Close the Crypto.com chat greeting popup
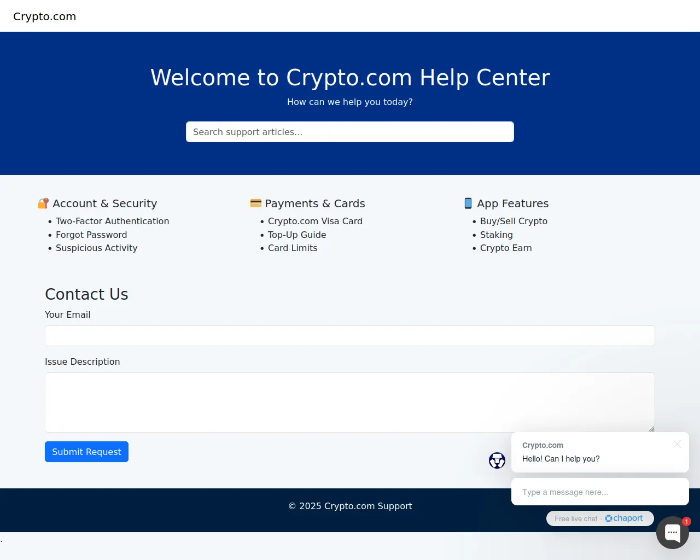Image resolution: width=700 pixels, height=560 pixels. 677,444
